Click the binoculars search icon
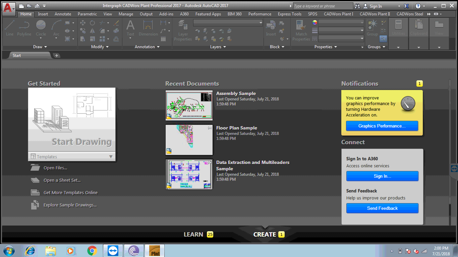 click(357, 6)
